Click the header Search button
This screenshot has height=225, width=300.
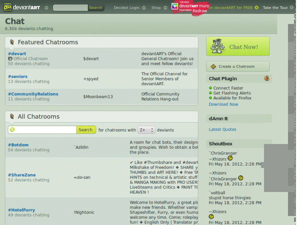pyautogui.click(x=96, y=7)
